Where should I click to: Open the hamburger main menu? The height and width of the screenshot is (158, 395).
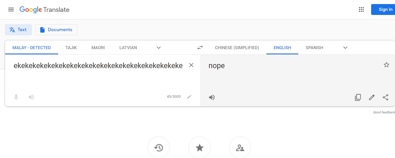[11, 10]
